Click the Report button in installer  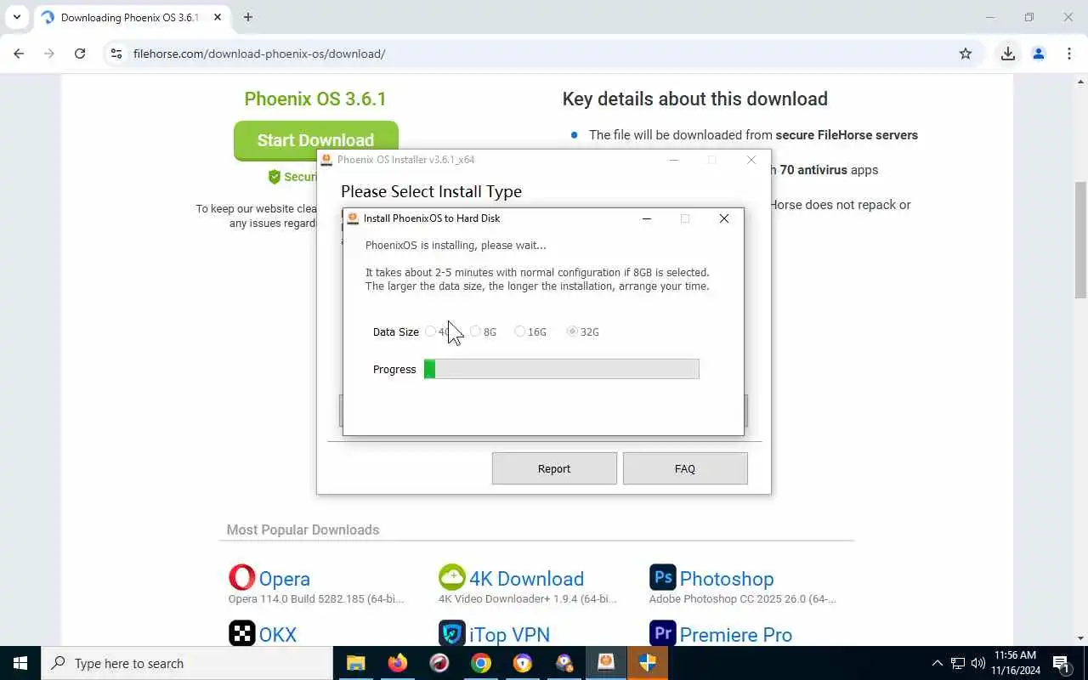click(554, 468)
